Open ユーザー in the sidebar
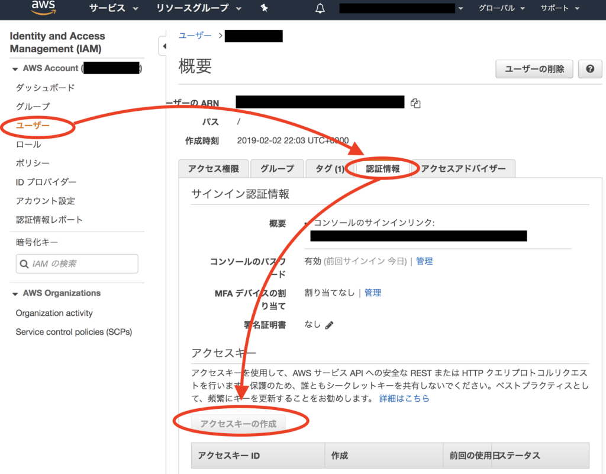This screenshot has width=606, height=474. [x=33, y=126]
